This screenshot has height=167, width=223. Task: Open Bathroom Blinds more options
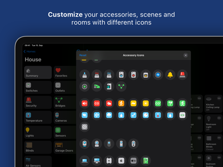click(219, 138)
